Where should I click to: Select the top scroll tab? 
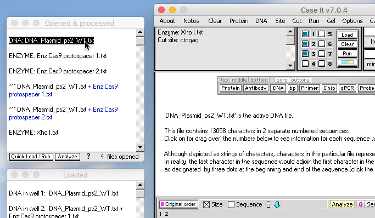(x=224, y=79)
